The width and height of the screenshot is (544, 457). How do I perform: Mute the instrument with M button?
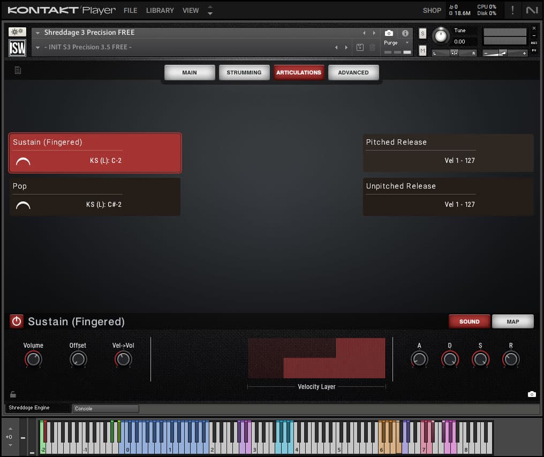[422, 51]
